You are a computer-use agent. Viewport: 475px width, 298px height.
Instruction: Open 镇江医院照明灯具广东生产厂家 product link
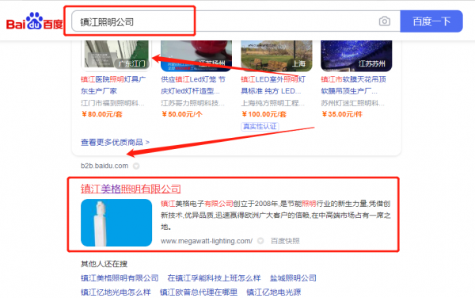tap(113, 85)
